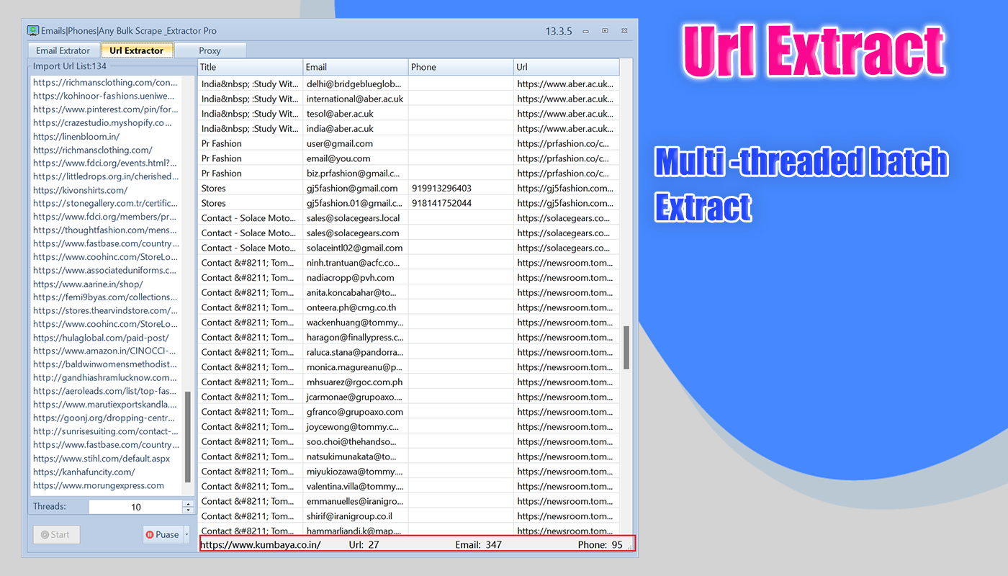This screenshot has height=576, width=1008.
Task: Decrease Threads with the down arrow
Action: 188,510
